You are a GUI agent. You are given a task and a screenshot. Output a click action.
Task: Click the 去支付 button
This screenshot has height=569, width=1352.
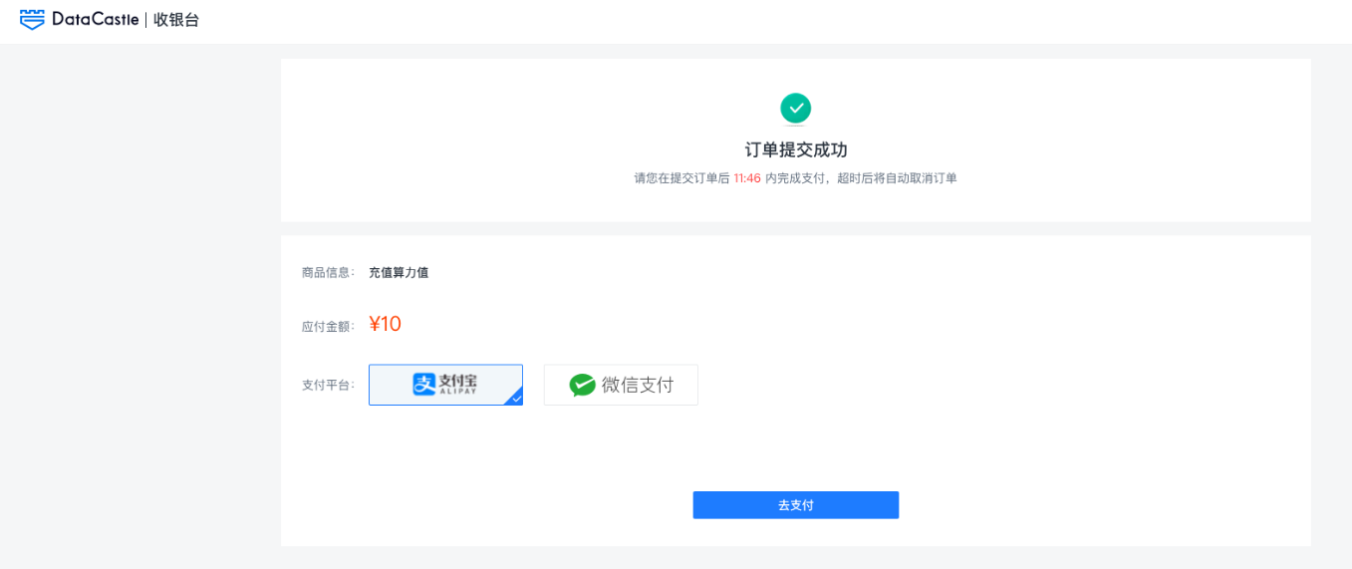point(796,505)
